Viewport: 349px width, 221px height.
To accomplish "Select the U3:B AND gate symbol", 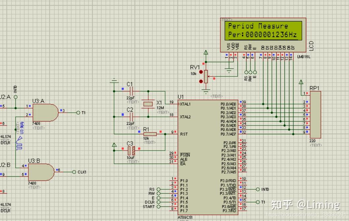I will tap(41, 172).
